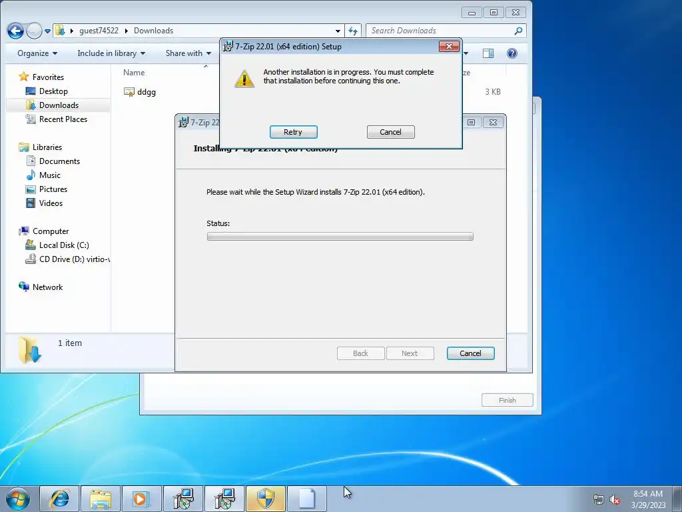Open the Music library
This screenshot has height=512, width=682.
point(49,175)
